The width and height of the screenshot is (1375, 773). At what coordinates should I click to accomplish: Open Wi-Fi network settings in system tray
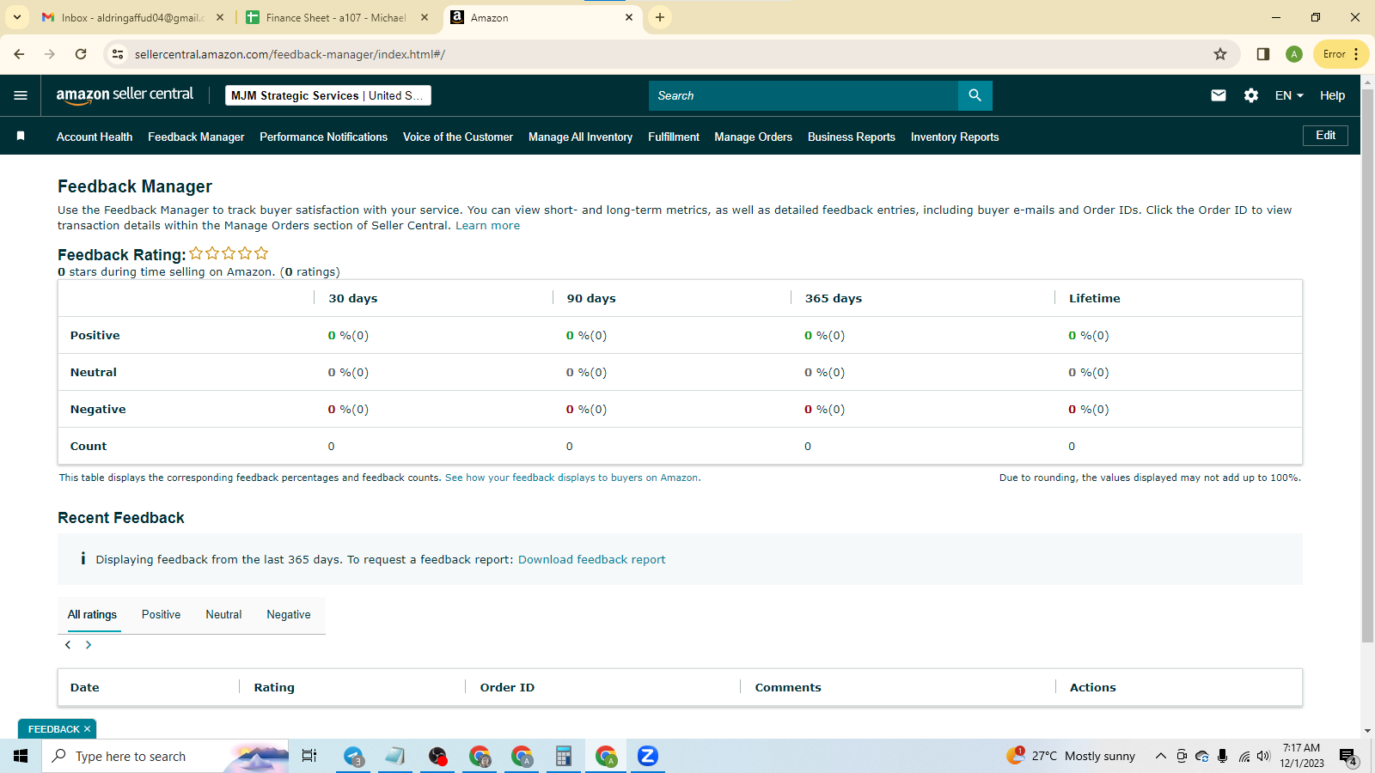[1244, 756]
